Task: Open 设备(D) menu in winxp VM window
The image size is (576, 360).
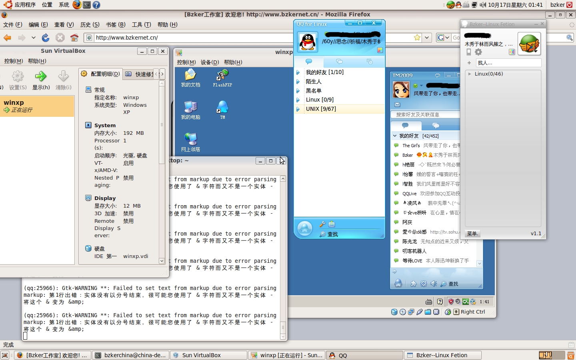Action: 210,62
